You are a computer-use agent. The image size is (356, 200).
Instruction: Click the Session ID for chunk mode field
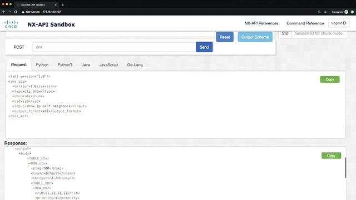(319, 33)
